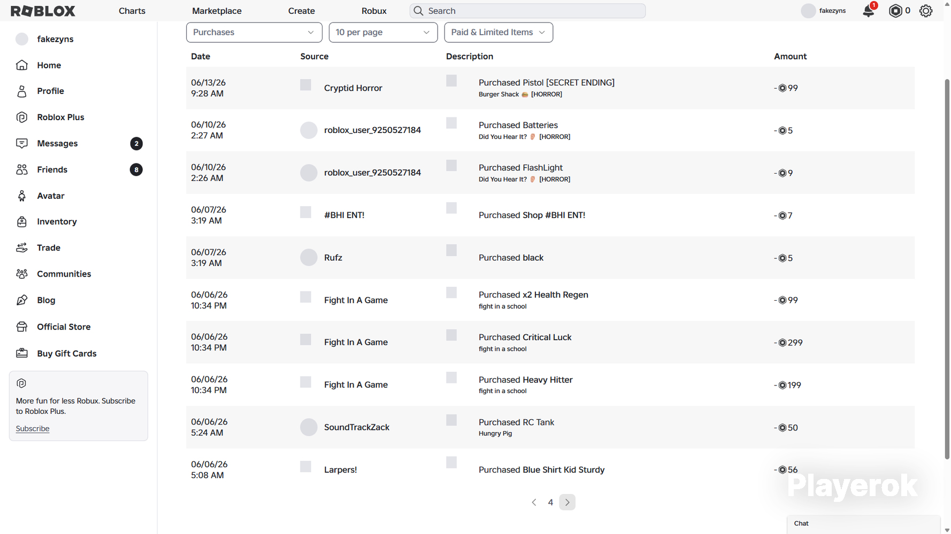Click the Robux balance icon
This screenshot has width=951, height=534.
[x=895, y=11]
